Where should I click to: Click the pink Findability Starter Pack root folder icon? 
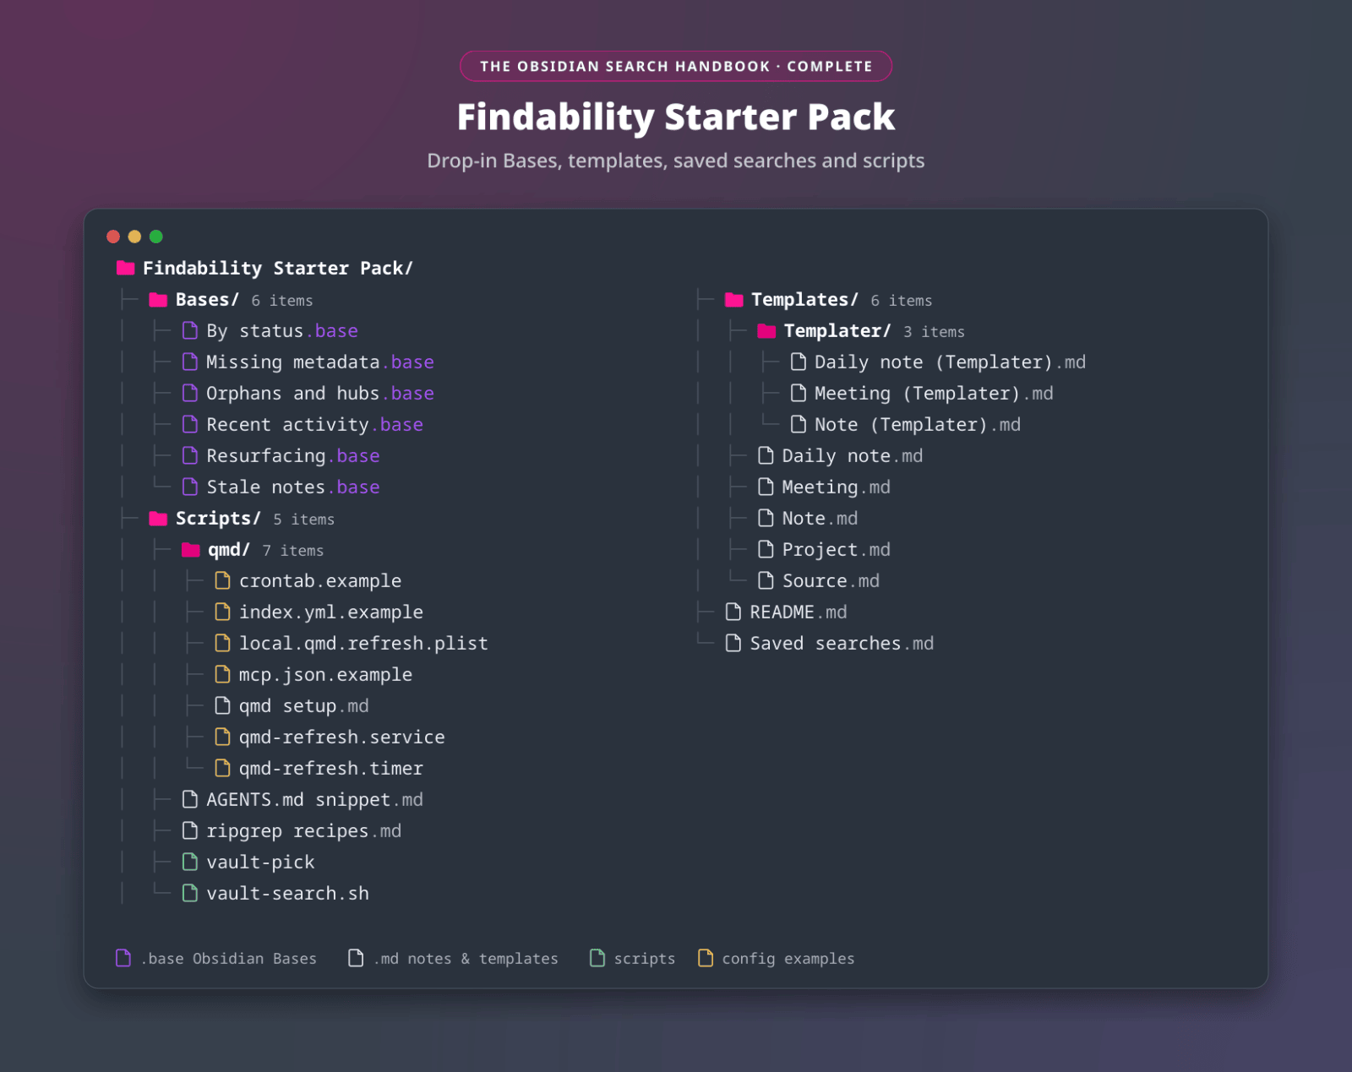[126, 268]
